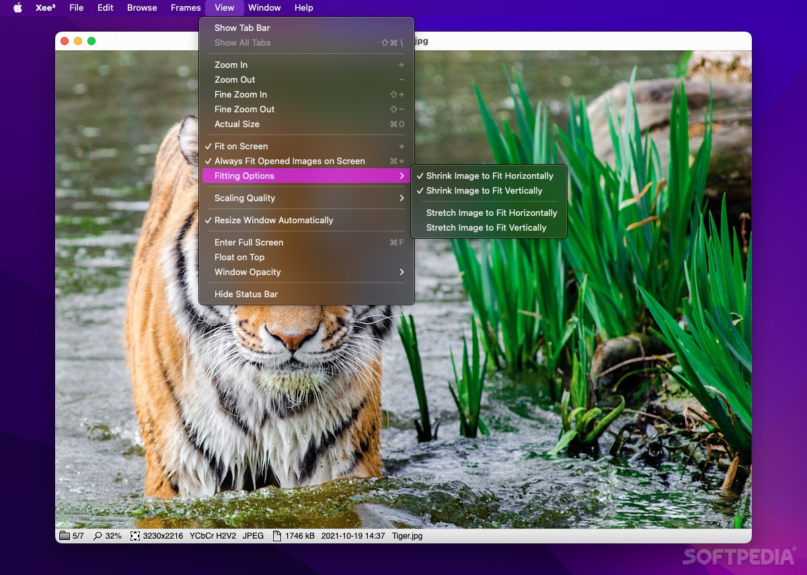The image size is (807, 575).
Task: Open the Window Opacity submenu
Action: coord(247,272)
